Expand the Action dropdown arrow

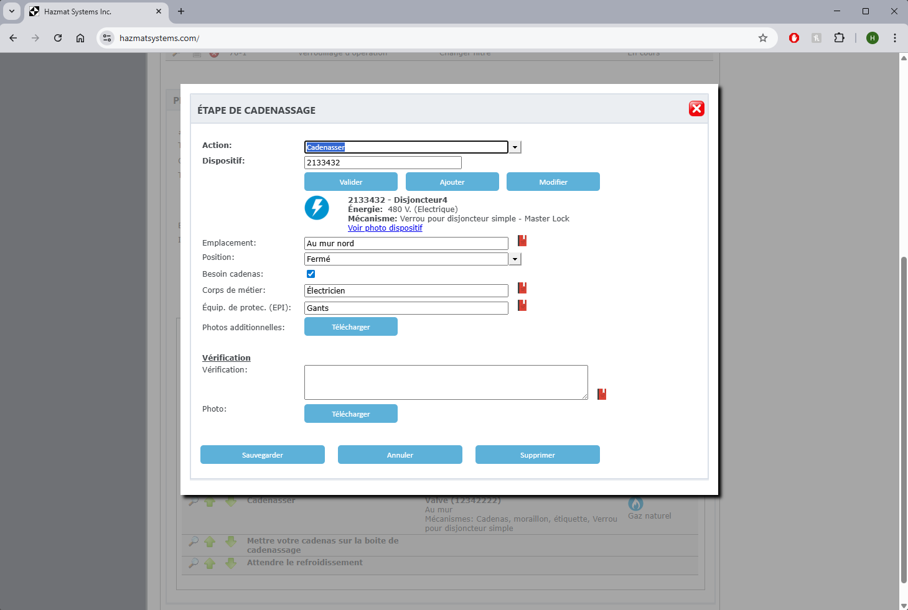515,147
